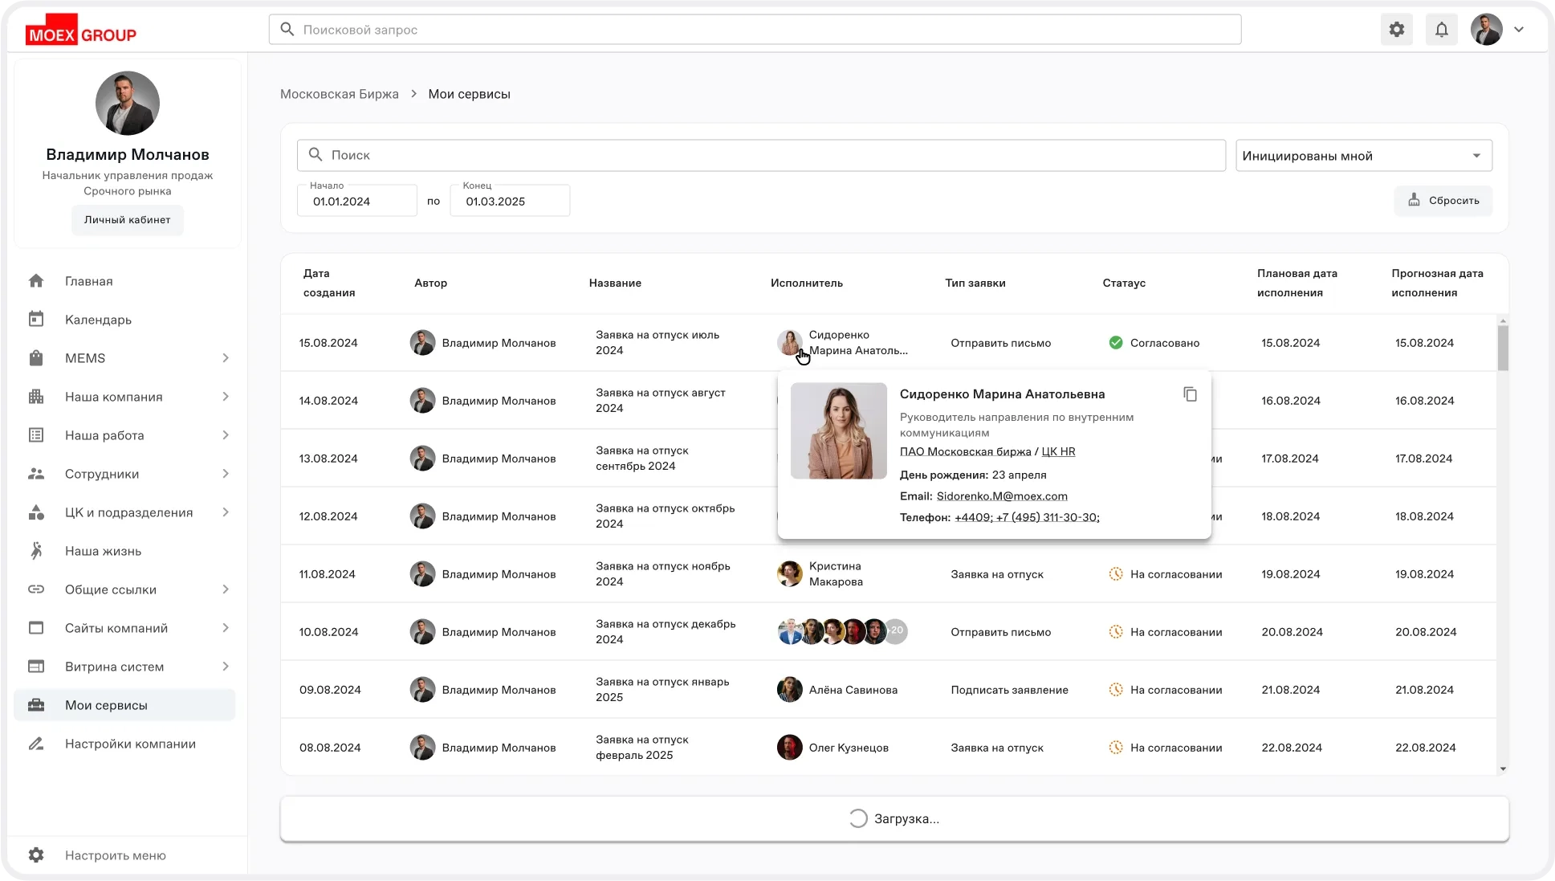1555x881 pixels.
Task: Expand the Витрина систем chevron
Action: point(226,667)
